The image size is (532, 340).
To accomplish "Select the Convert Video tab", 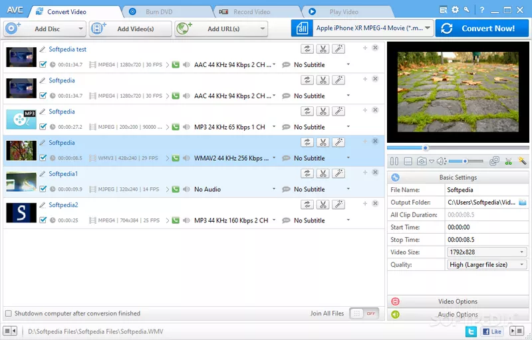I will tap(75, 12).
